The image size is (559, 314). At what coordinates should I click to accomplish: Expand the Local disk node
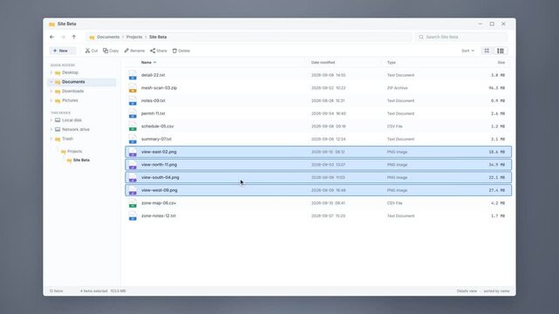point(51,120)
